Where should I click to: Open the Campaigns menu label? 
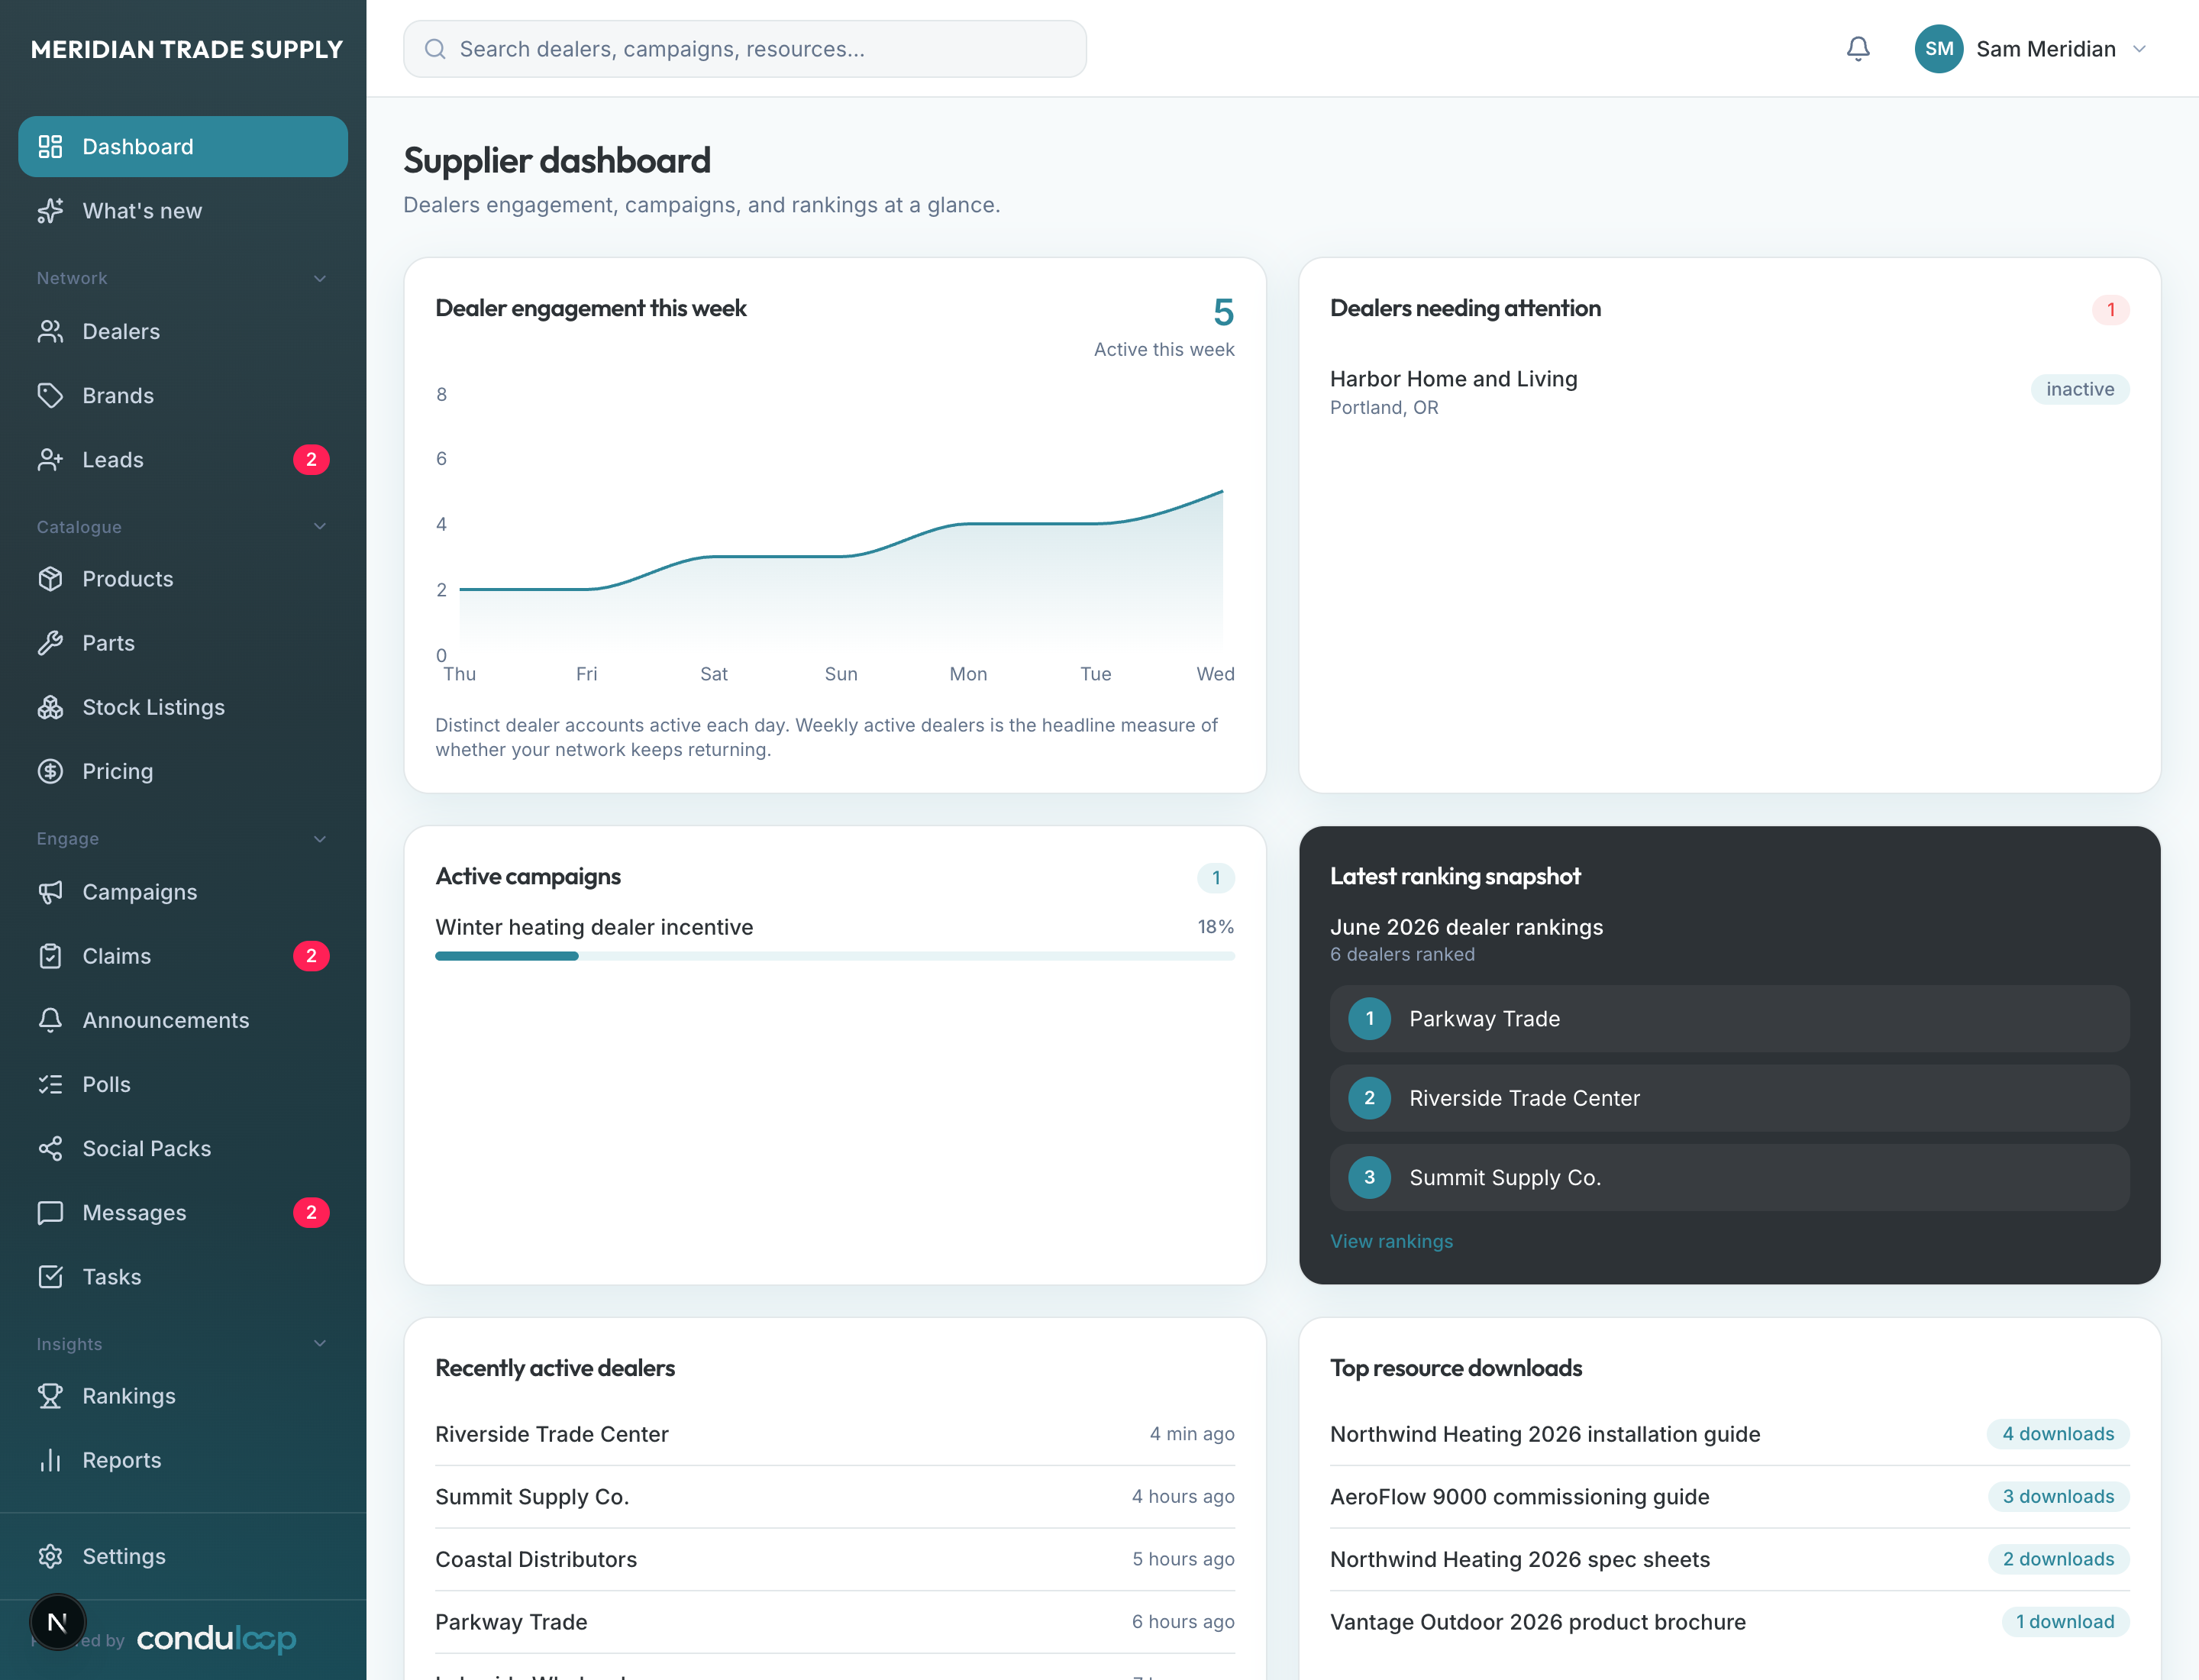click(x=140, y=892)
